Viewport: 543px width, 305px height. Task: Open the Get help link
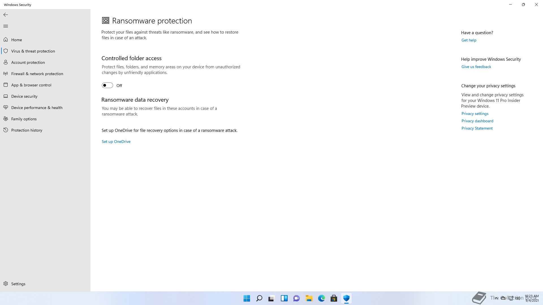click(469, 40)
